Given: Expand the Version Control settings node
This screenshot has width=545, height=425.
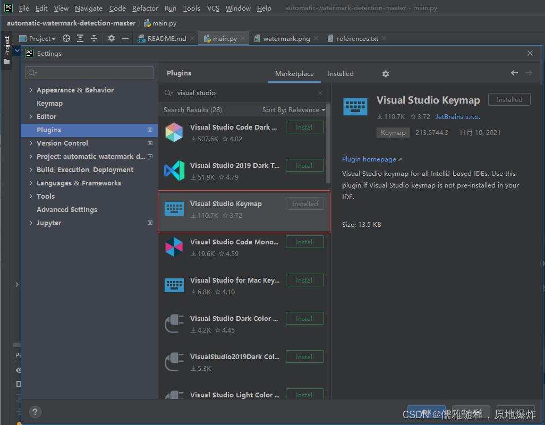Looking at the screenshot, I should [x=31, y=143].
